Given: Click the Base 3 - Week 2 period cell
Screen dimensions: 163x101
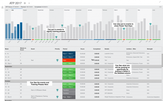Looking at the screenshot, I should 69,54.
